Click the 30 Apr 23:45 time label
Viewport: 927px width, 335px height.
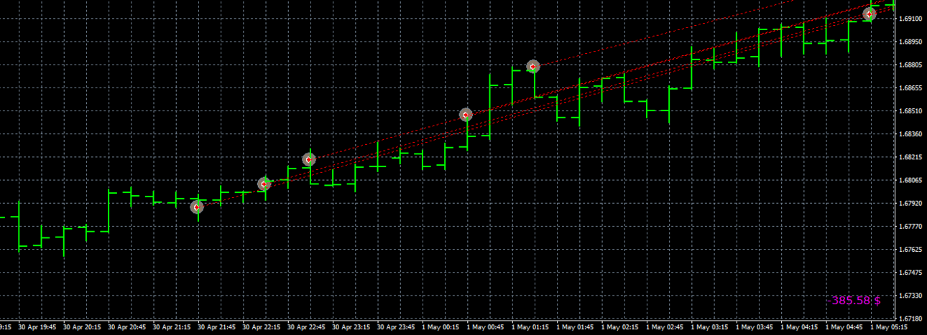(x=397, y=327)
